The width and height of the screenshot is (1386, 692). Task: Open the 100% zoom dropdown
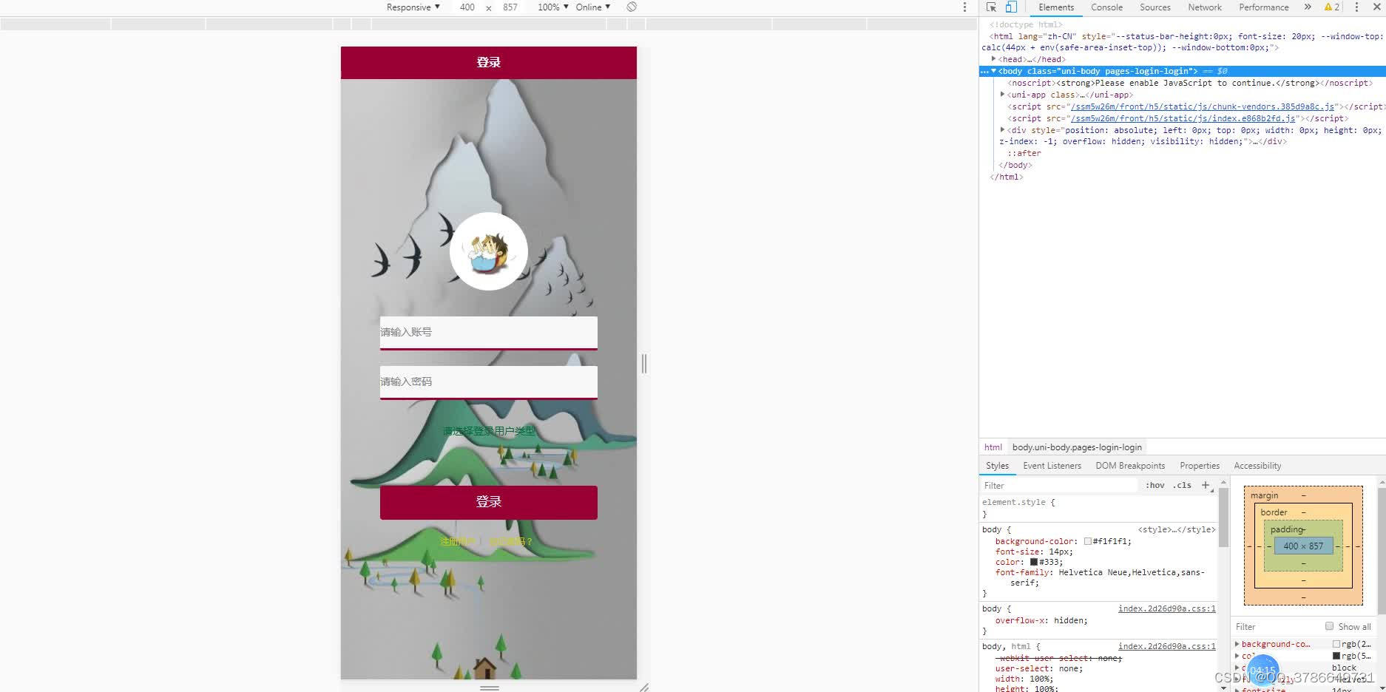click(x=552, y=7)
